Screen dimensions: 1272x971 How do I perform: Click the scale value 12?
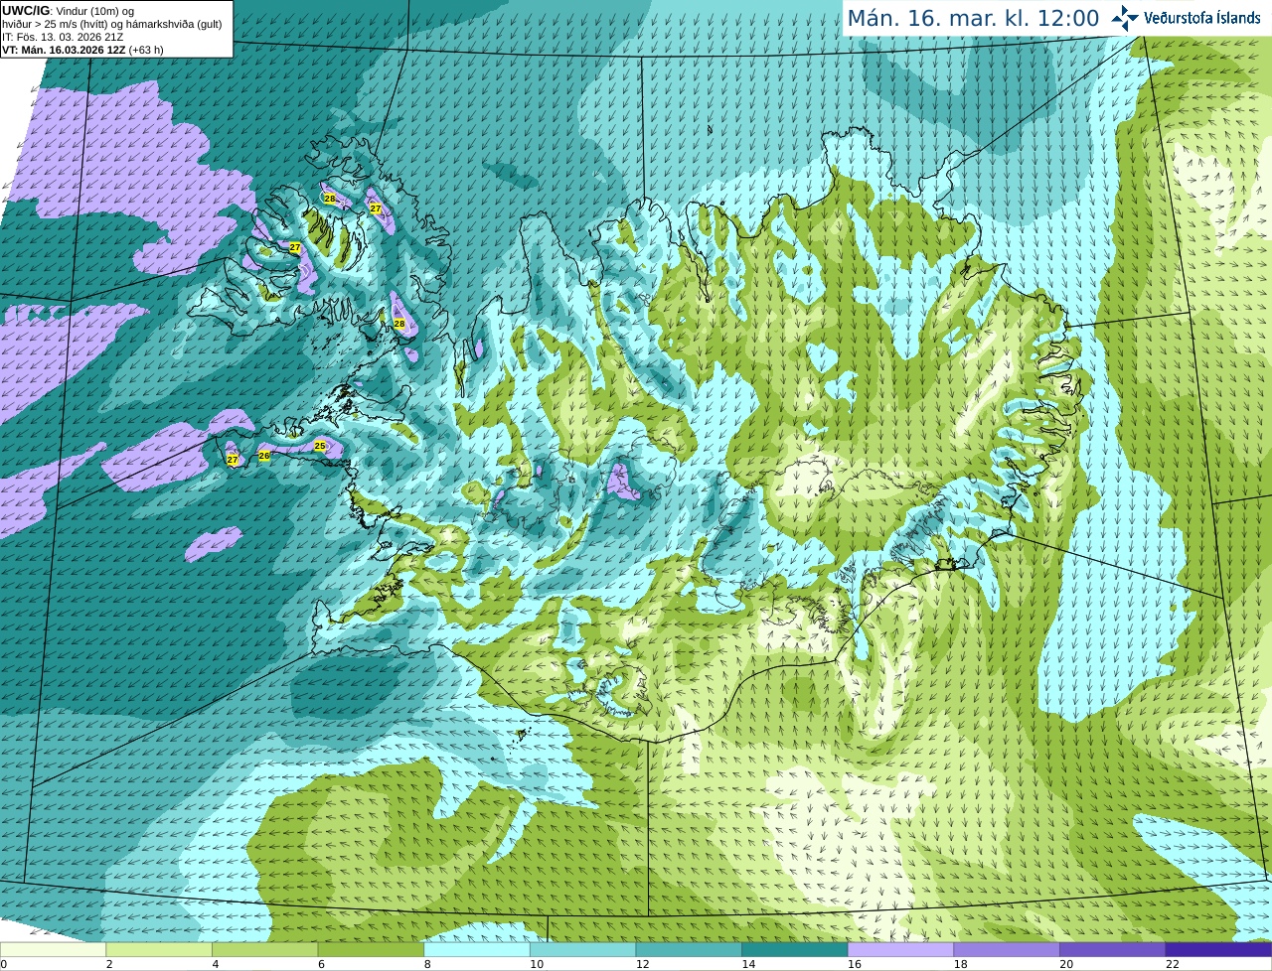(x=642, y=964)
